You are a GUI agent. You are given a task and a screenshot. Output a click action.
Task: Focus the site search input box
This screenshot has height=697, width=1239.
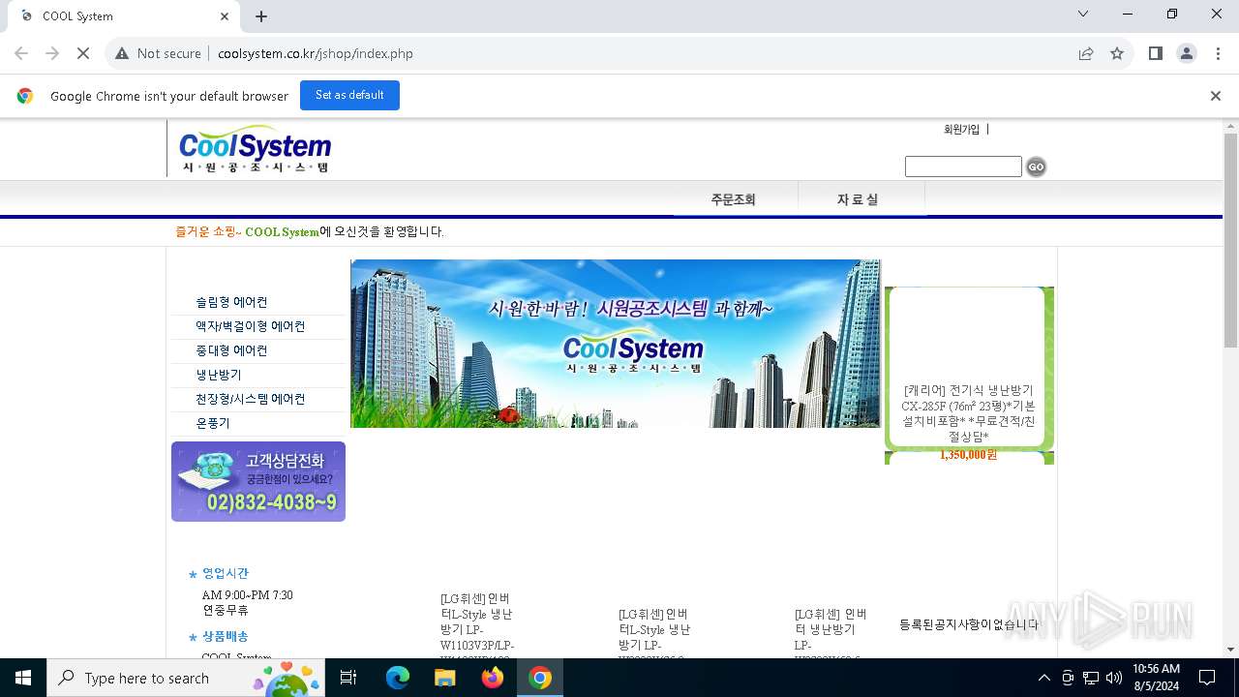coord(963,167)
